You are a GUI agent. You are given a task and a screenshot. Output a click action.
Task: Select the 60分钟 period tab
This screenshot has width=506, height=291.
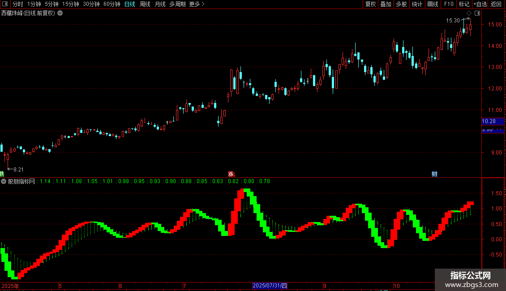click(x=112, y=4)
